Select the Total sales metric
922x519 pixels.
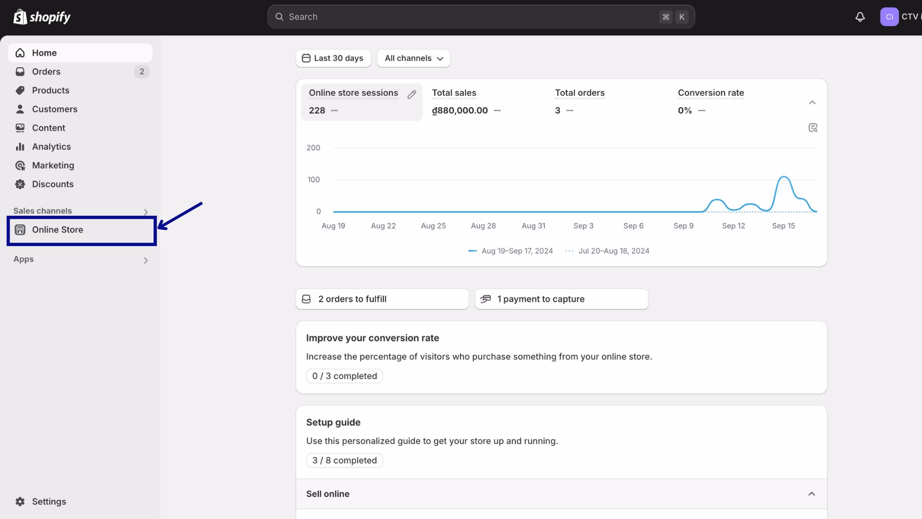(485, 102)
